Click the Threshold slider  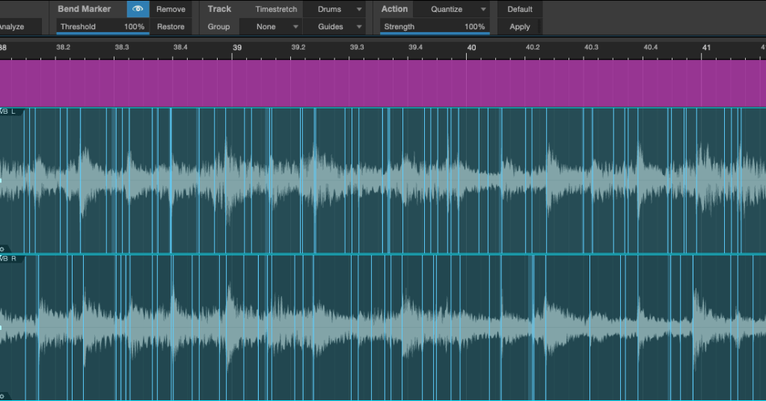point(102,27)
